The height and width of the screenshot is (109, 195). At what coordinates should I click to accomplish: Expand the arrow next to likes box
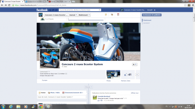tap(137, 75)
